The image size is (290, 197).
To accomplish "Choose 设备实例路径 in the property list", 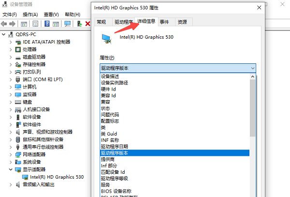I will (174, 83).
